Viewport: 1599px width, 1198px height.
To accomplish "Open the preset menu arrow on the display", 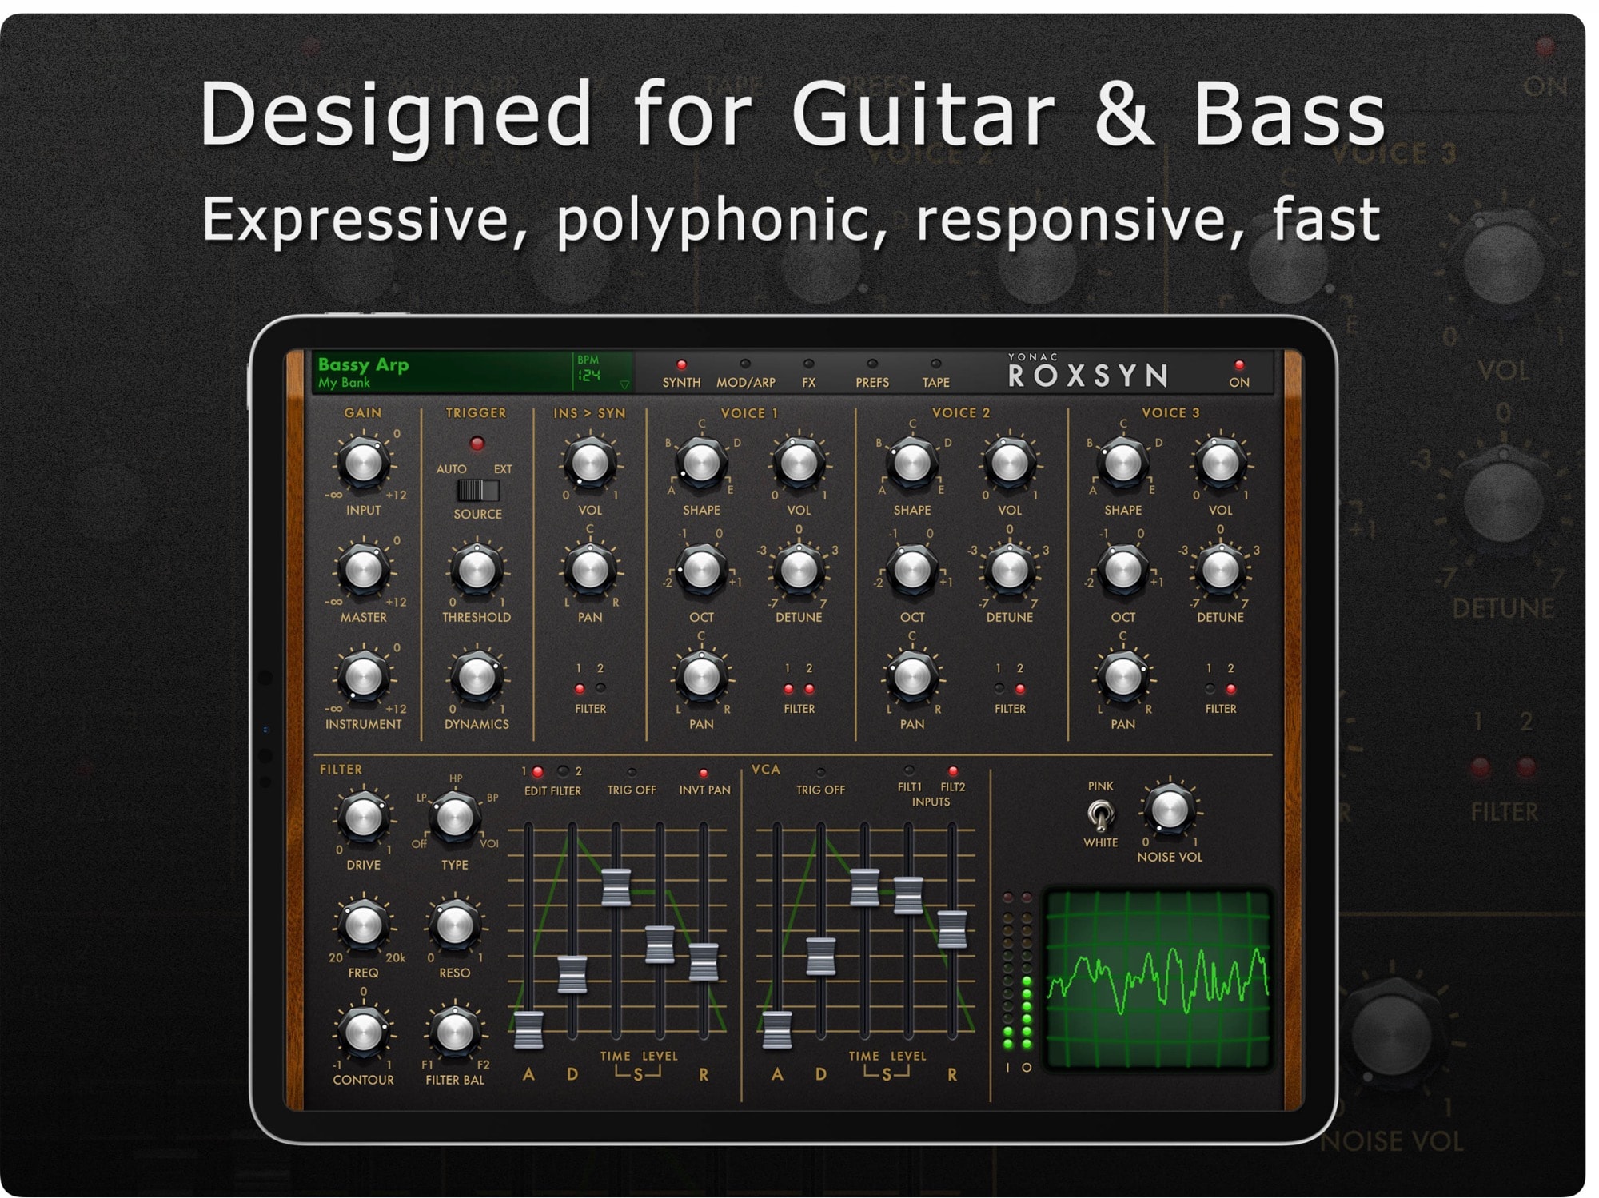I will (x=624, y=385).
